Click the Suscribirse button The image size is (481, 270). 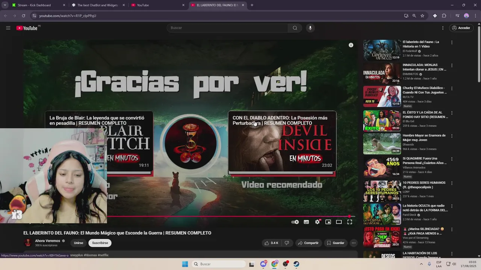[x=100, y=243]
